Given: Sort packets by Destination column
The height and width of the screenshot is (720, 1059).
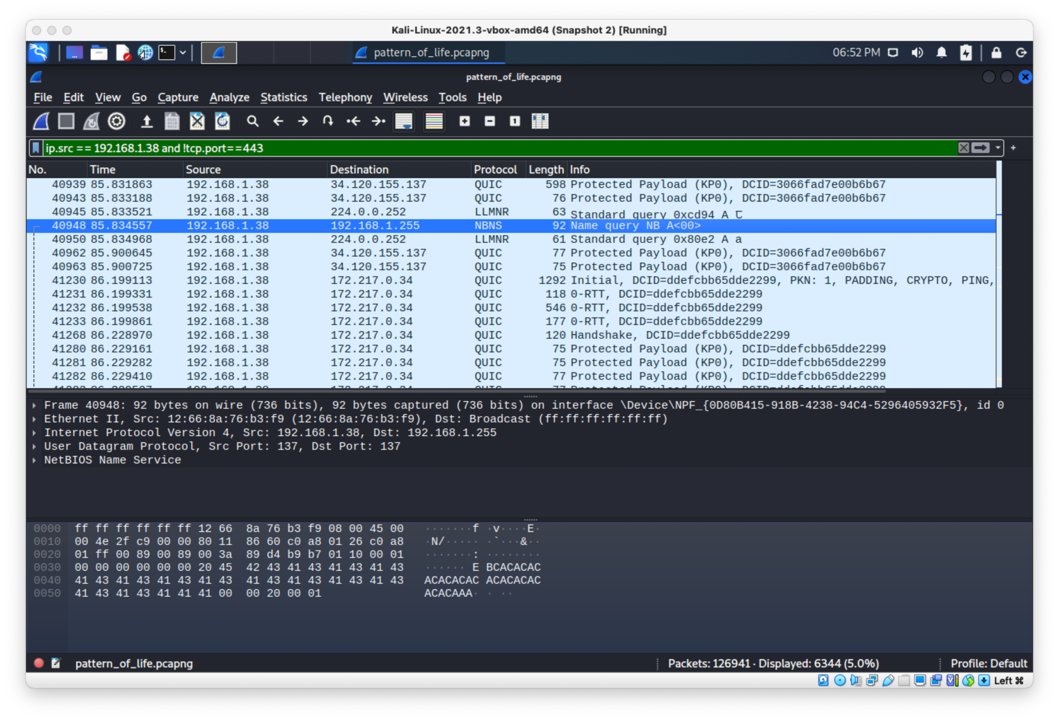Looking at the screenshot, I should point(399,170).
